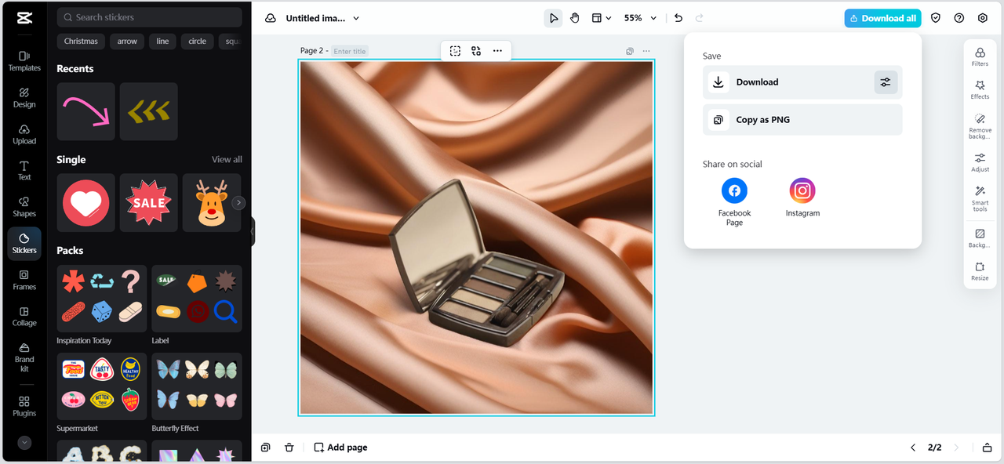Select the red heart sticker
This screenshot has width=1004, height=464.
tap(85, 202)
